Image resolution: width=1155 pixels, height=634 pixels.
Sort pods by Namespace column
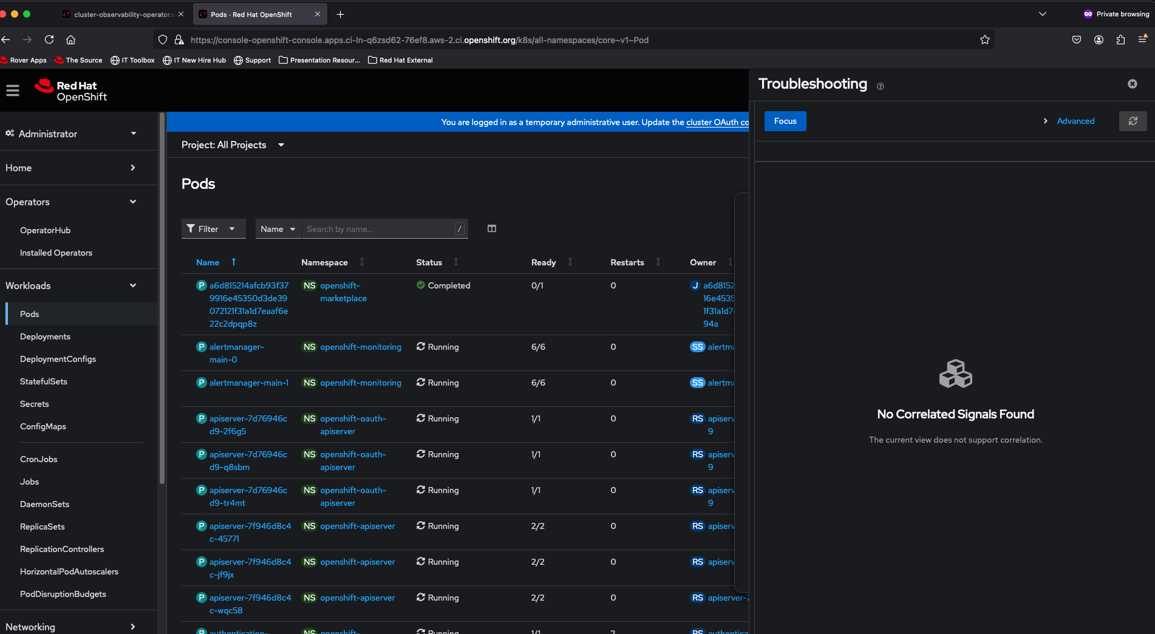(325, 262)
